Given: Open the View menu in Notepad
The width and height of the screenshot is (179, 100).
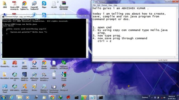Looking at the screenshot, I should point(110,5).
